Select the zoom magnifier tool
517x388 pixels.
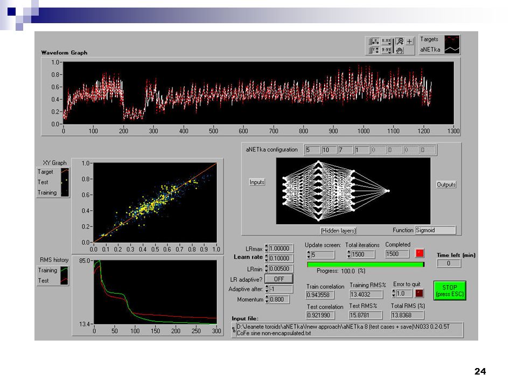click(x=400, y=41)
